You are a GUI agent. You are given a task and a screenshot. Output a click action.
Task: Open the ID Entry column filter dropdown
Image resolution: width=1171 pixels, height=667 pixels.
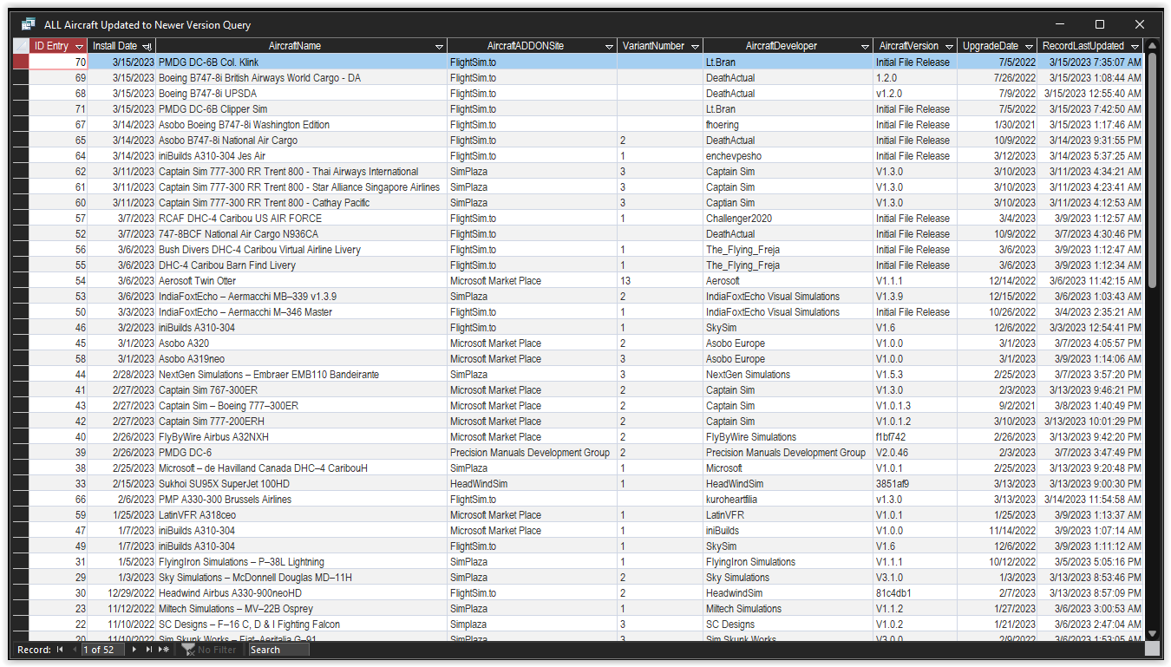point(80,46)
